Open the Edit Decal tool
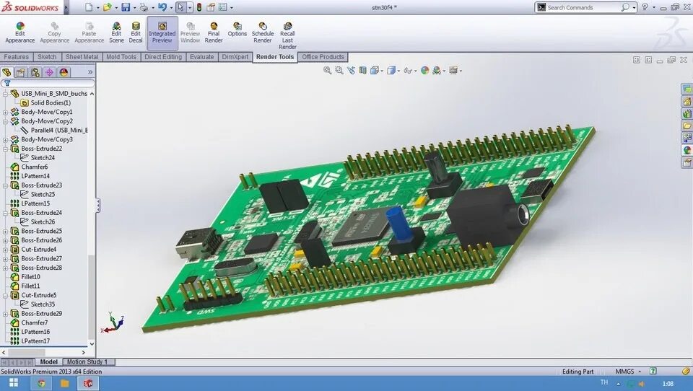693x391 pixels. pyautogui.click(x=136, y=32)
